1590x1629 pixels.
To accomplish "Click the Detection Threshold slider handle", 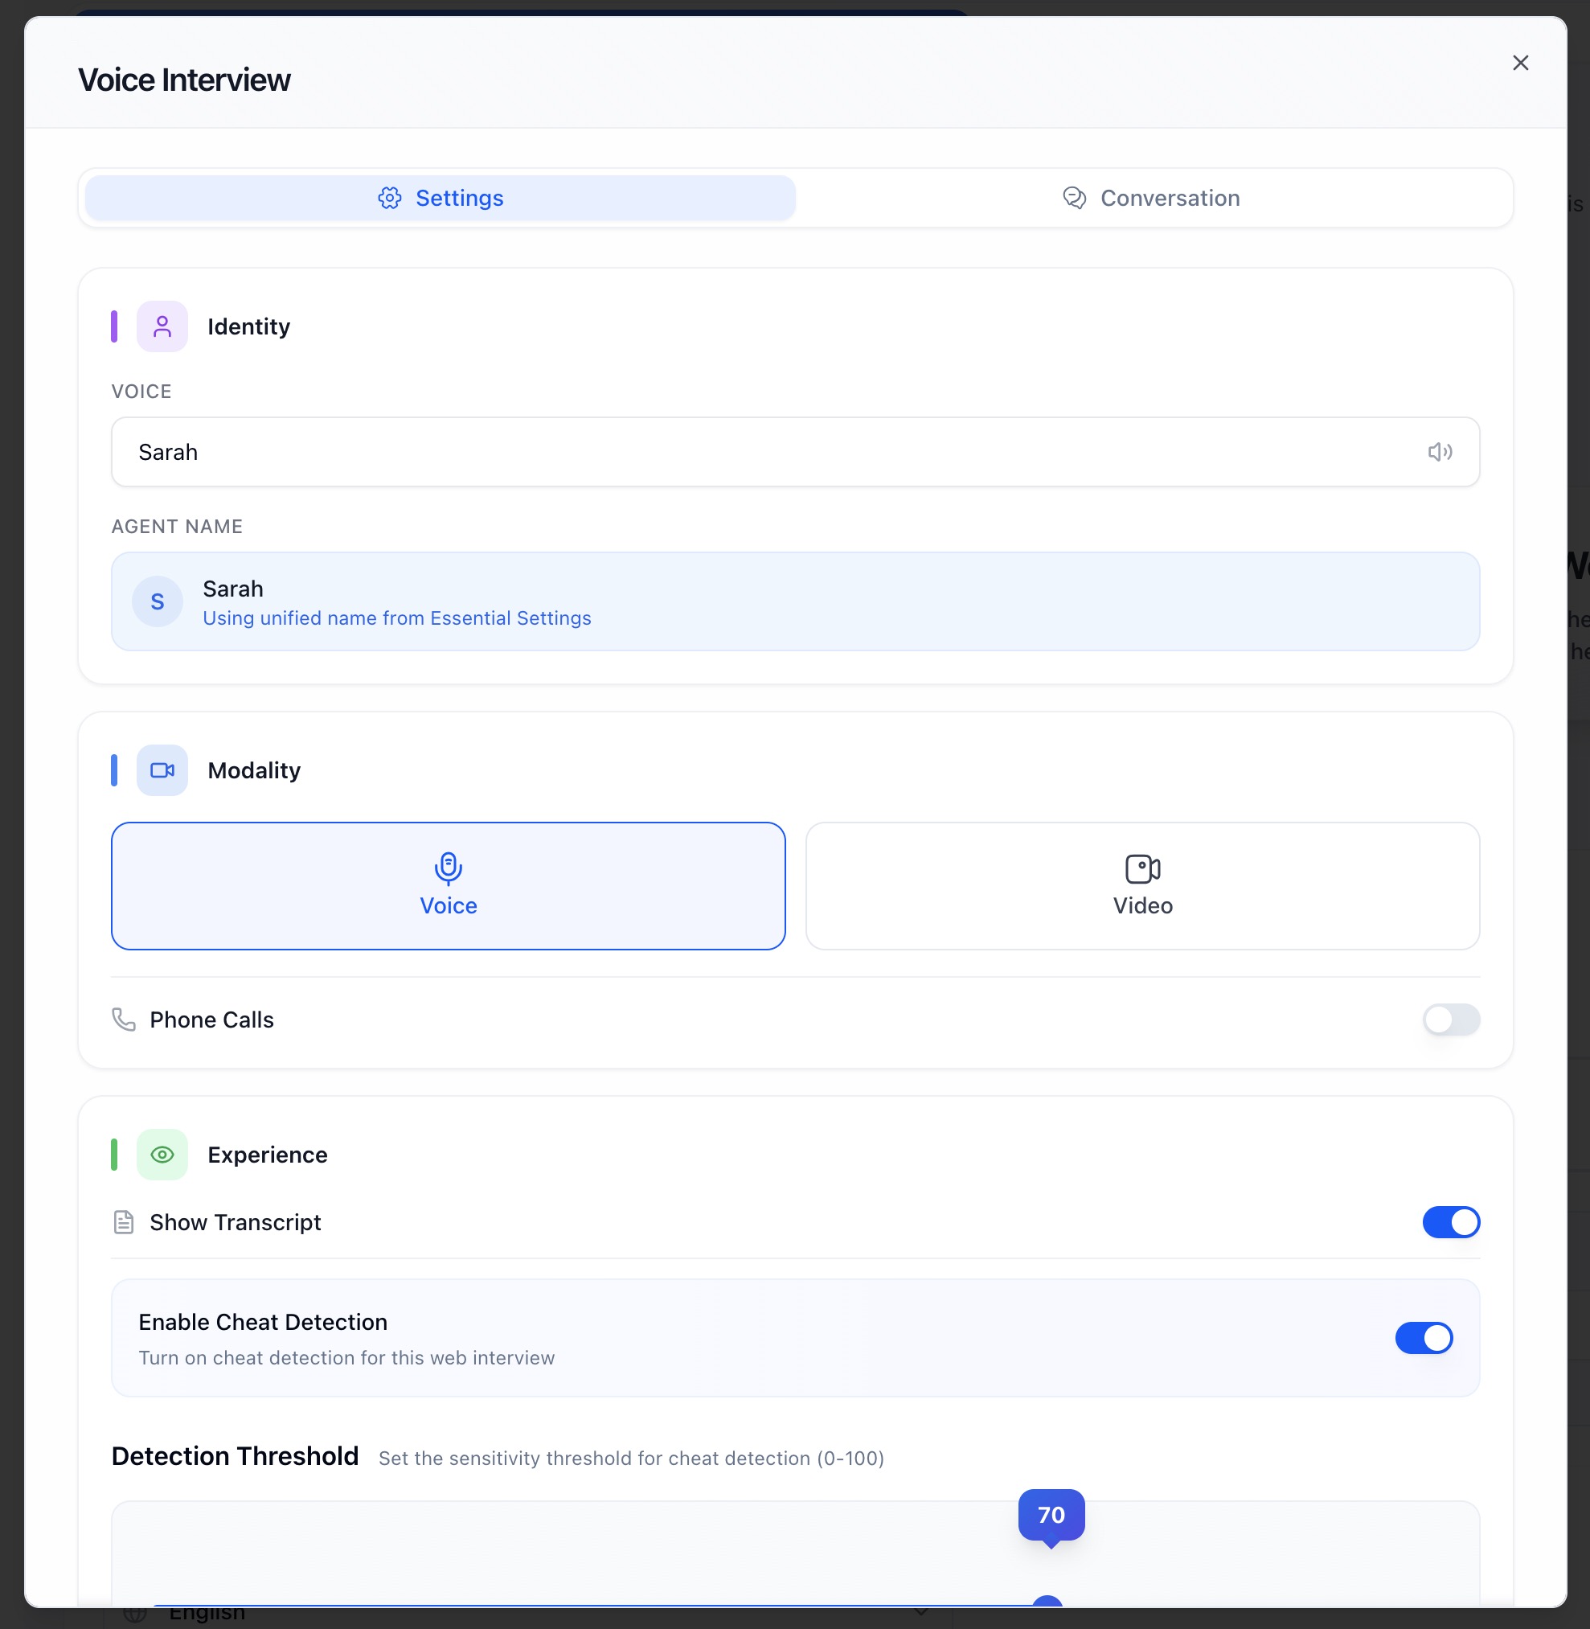I will pyautogui.click(x=1047, y=1602).
